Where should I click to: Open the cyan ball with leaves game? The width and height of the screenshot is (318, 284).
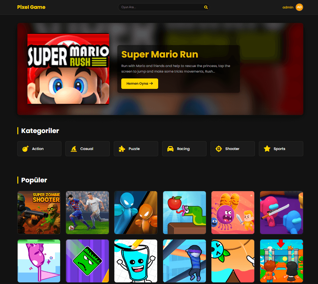pos(233,261)
